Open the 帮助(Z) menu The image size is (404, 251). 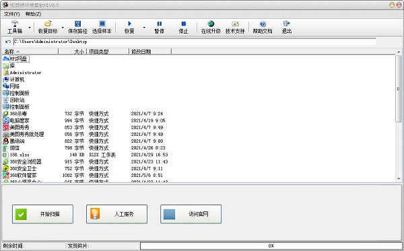click(x=33, y=14)
